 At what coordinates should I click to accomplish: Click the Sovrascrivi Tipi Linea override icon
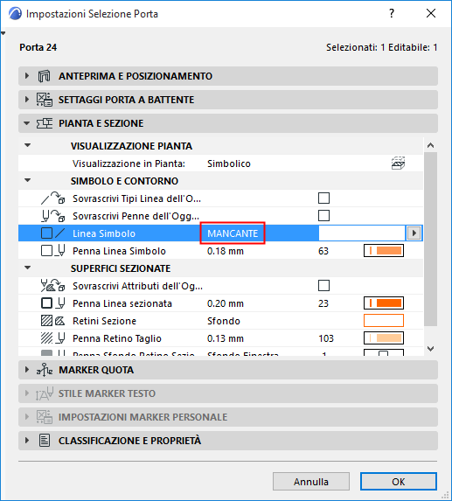coord(53,198)
